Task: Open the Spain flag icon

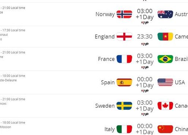Action: 124,82
